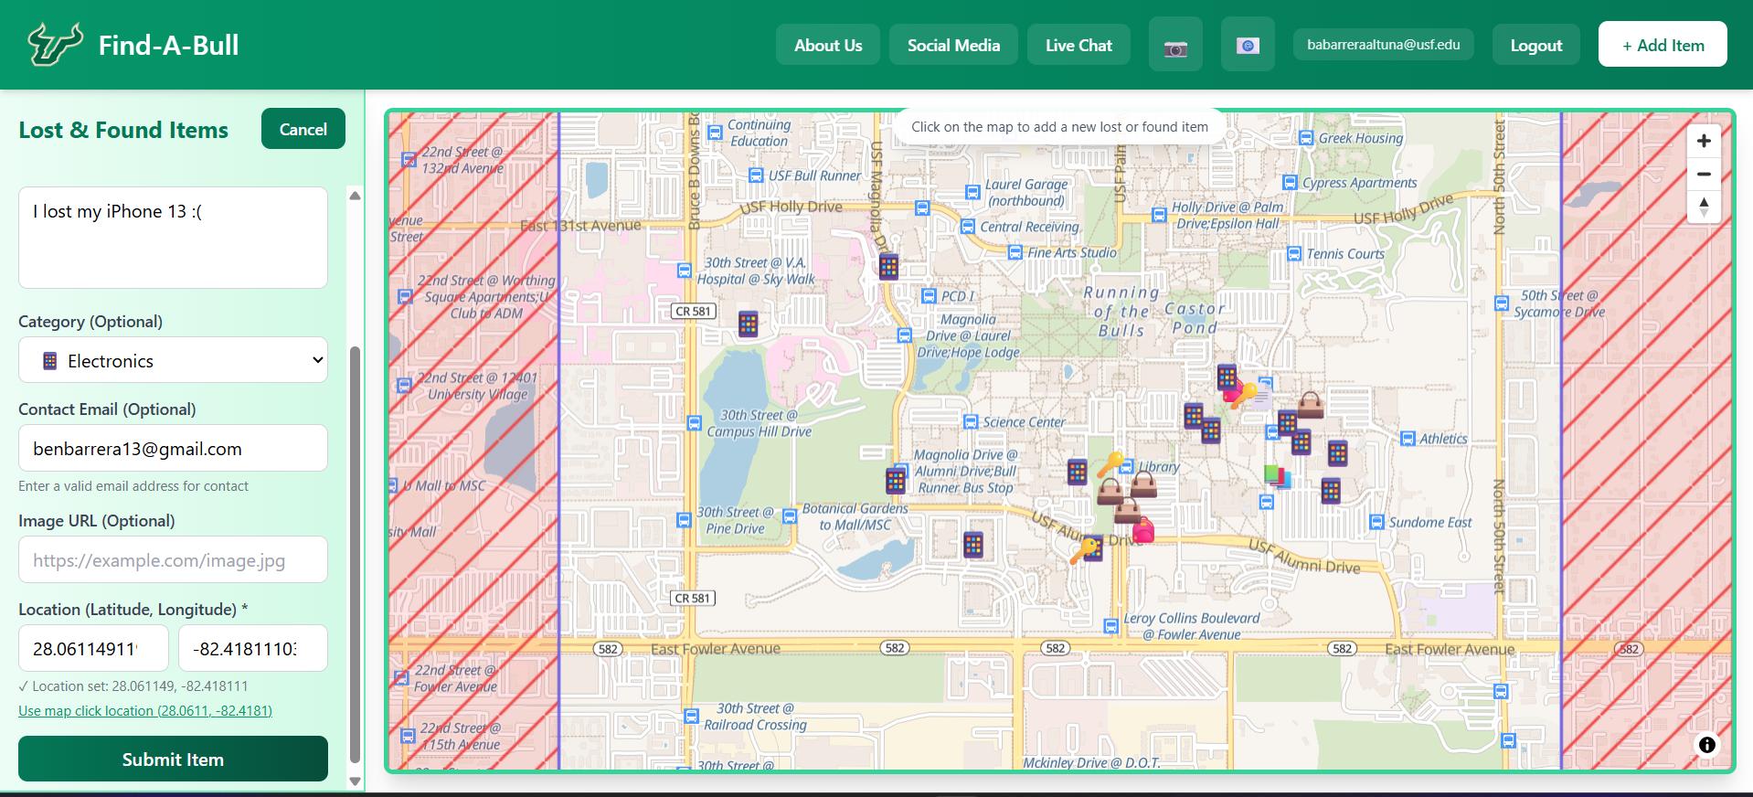The image size is (1753, 797).
Task: Click Leroy Collins Boulevard bus stop icon
Action: tap(1111, 626)
